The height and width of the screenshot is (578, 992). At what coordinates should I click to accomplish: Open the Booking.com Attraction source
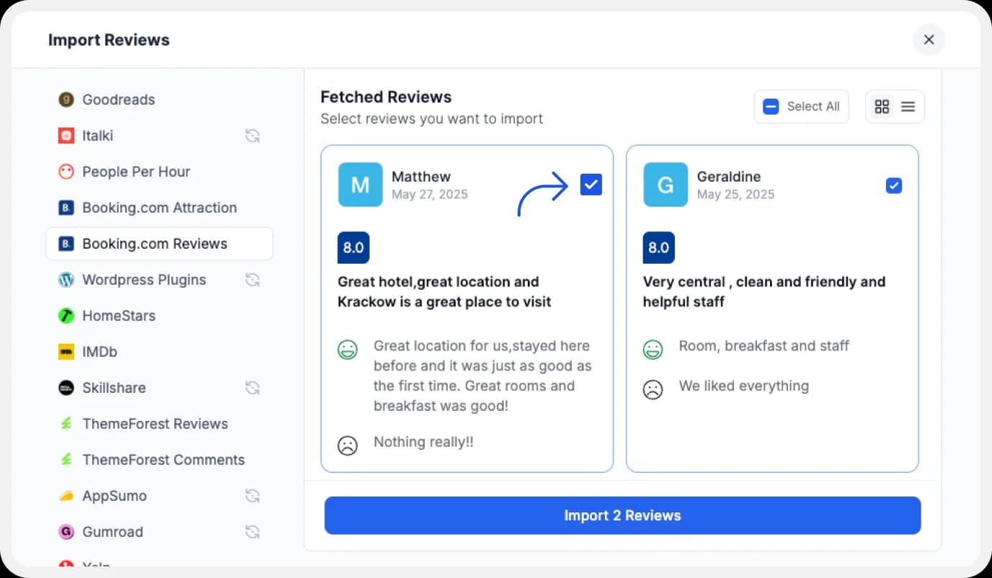(x=159, y=208)
